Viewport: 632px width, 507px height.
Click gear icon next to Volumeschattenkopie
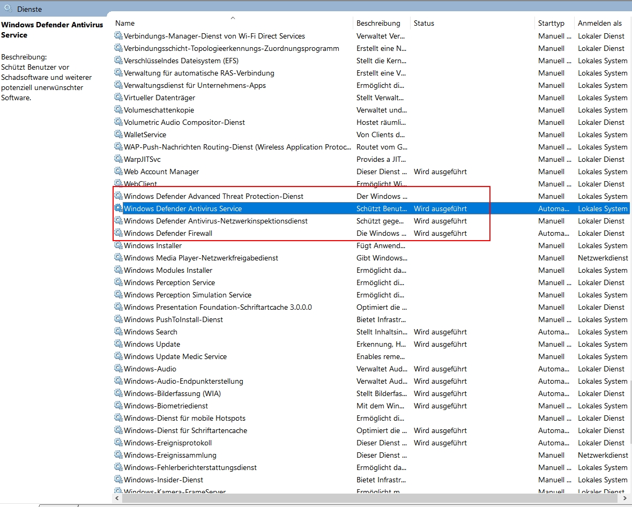click(118, 110)
